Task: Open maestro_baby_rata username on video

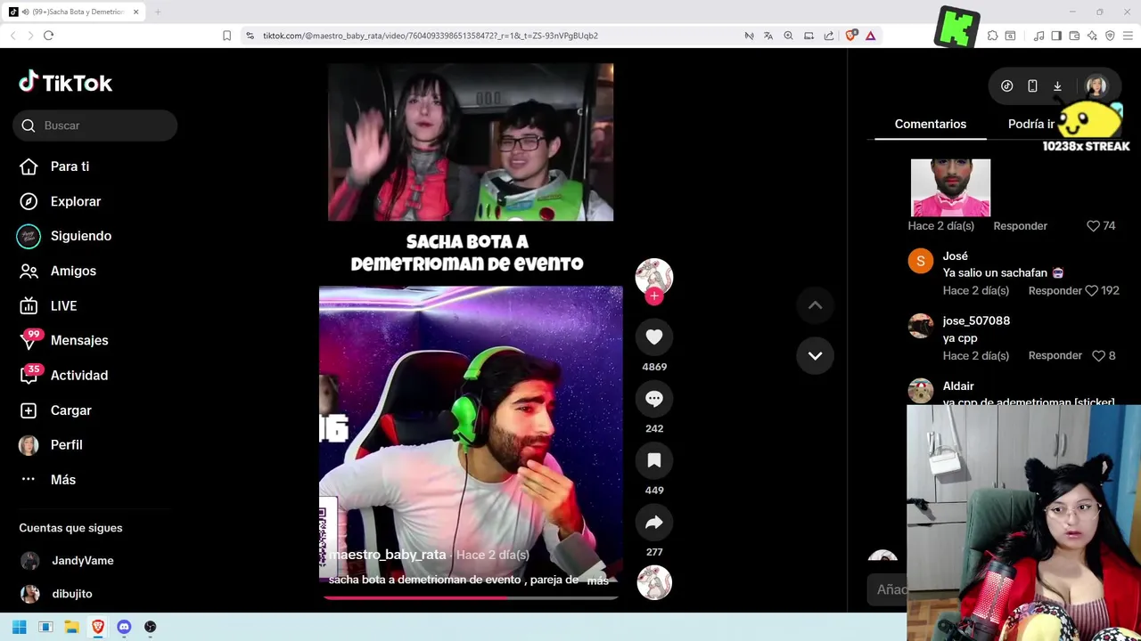Action: 387,555
